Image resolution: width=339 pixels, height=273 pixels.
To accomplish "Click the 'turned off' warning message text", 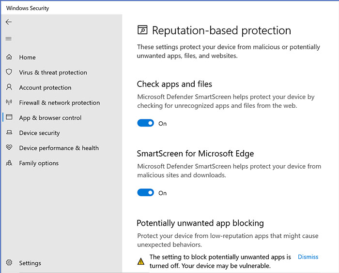I will (220, 261).
